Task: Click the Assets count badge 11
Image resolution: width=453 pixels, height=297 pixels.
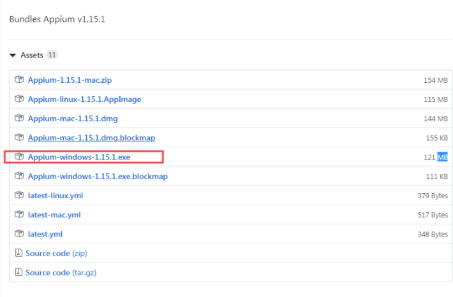Action: point(52,55)
